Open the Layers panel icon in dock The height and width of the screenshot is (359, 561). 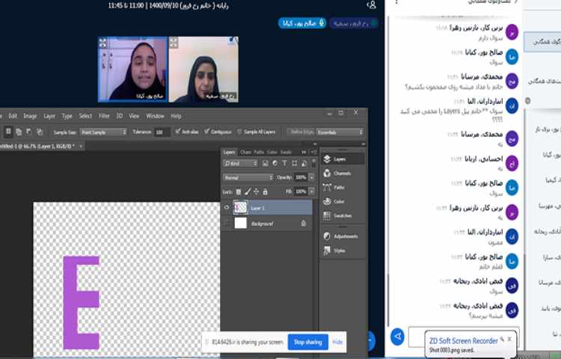(x=328, y=159)
